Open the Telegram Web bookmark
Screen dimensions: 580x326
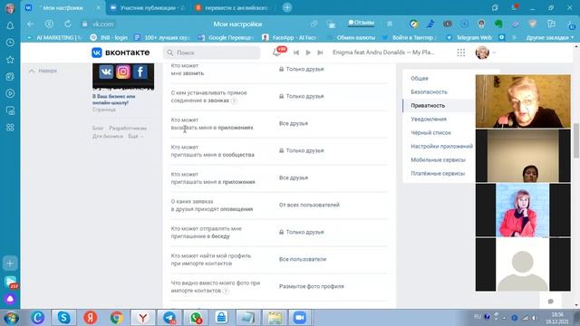pyautogui.click(x=469, y=38)
